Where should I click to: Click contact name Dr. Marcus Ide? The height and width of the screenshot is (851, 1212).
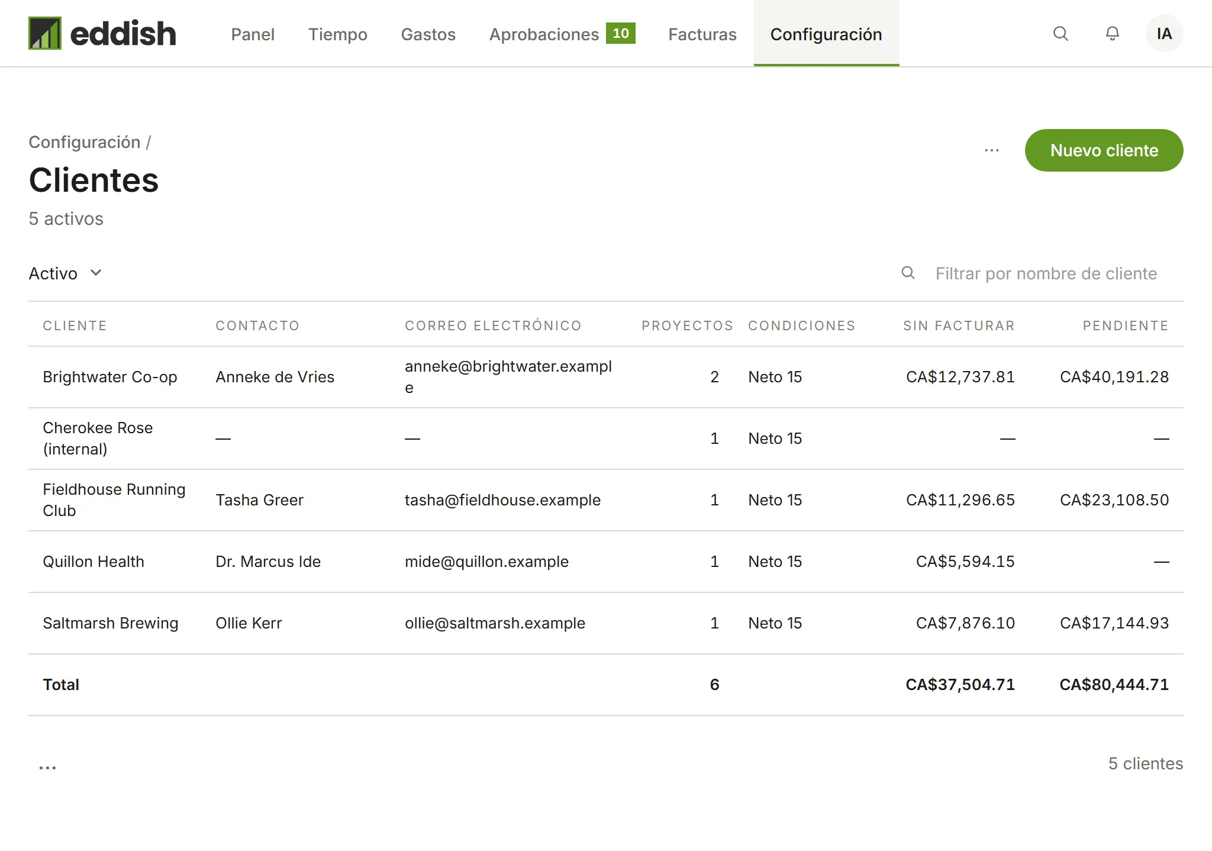coord(268,562)
